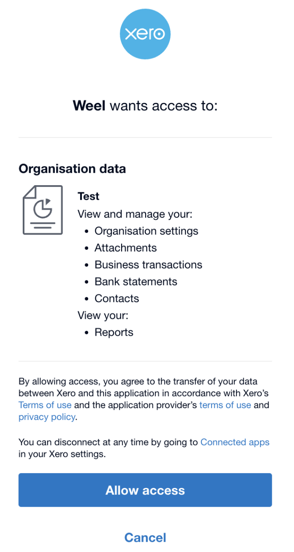The width and height of the screenshot is (294, 552).
Task: Click the organisation data report icon
Action: (x=43, y=210)
